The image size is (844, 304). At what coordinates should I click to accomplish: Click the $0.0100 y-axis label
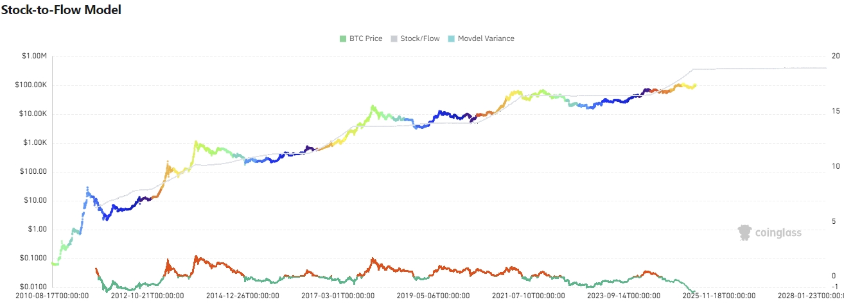click(x=32, y=287)
